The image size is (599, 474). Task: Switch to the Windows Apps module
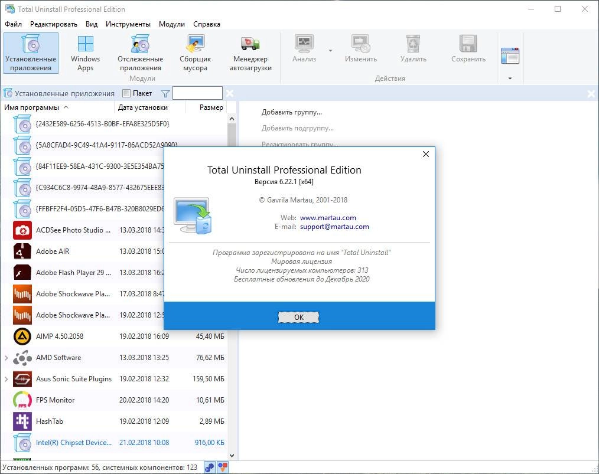(85, 53)
